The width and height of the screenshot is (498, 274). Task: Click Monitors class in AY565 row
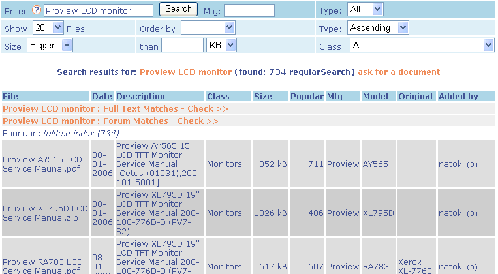pyautogui.click(x=225, y=164)
